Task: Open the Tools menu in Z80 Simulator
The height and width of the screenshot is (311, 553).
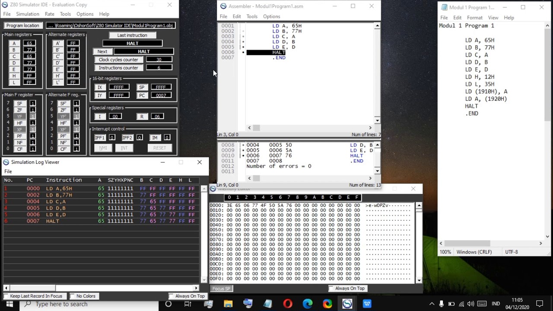Action: tap(65, 14)
